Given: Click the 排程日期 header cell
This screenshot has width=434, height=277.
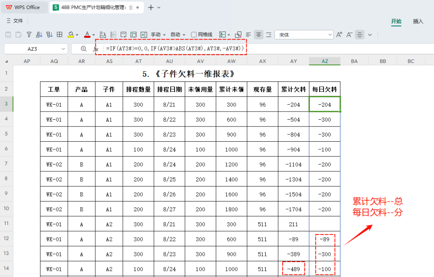Looking at the screenshot, I should [x=170, y=89].
